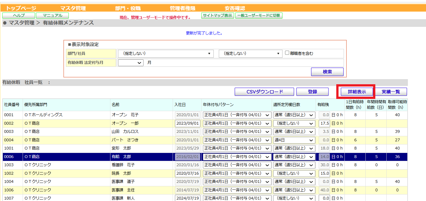
Task: Open the マスタ管理 menu
Action: coord(73,8)
